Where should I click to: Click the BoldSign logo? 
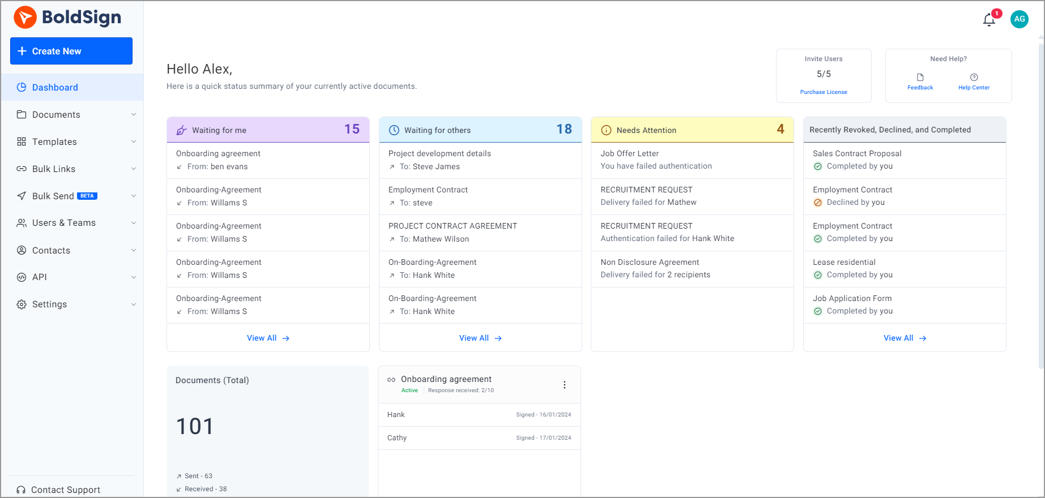pyautogui.click(x=67, y=18)
